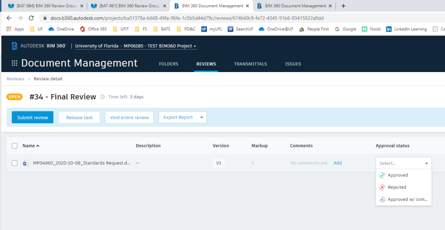Open a new browser tab with plus icon
The width and height of the screenshot is (445, 230).
pos(343,6)
